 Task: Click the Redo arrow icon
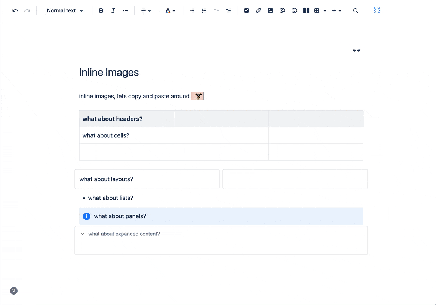coord(27,10)
